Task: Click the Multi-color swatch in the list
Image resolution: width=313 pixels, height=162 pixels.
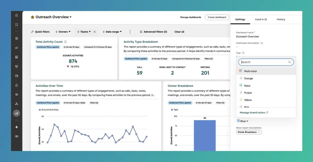Action: pyautogui.click(x=241, y=71)
